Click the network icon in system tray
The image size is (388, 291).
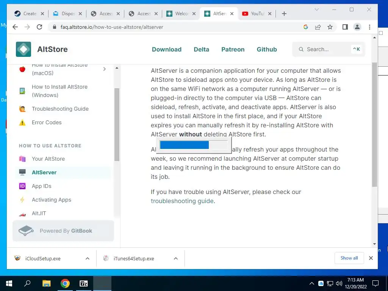click(330, 283)
